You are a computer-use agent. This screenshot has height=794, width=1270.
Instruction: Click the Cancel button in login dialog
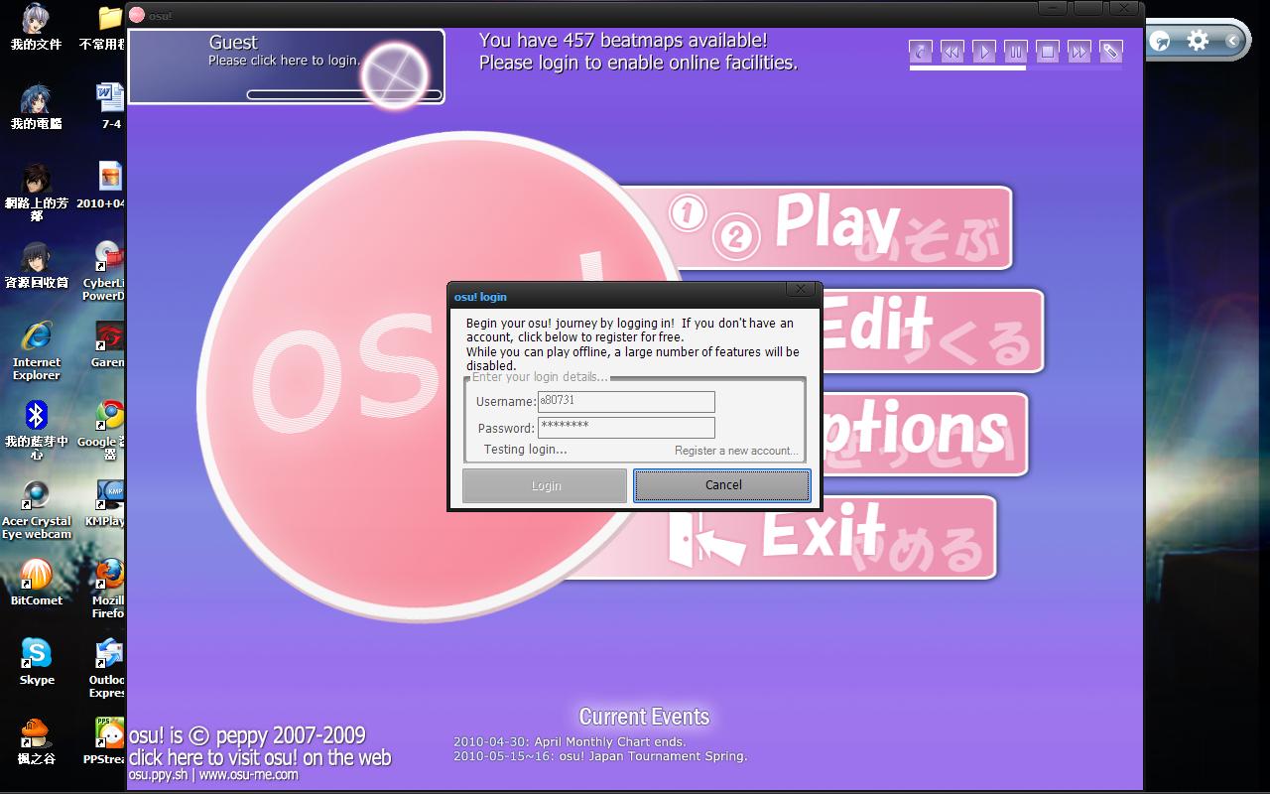click(722, 485)
